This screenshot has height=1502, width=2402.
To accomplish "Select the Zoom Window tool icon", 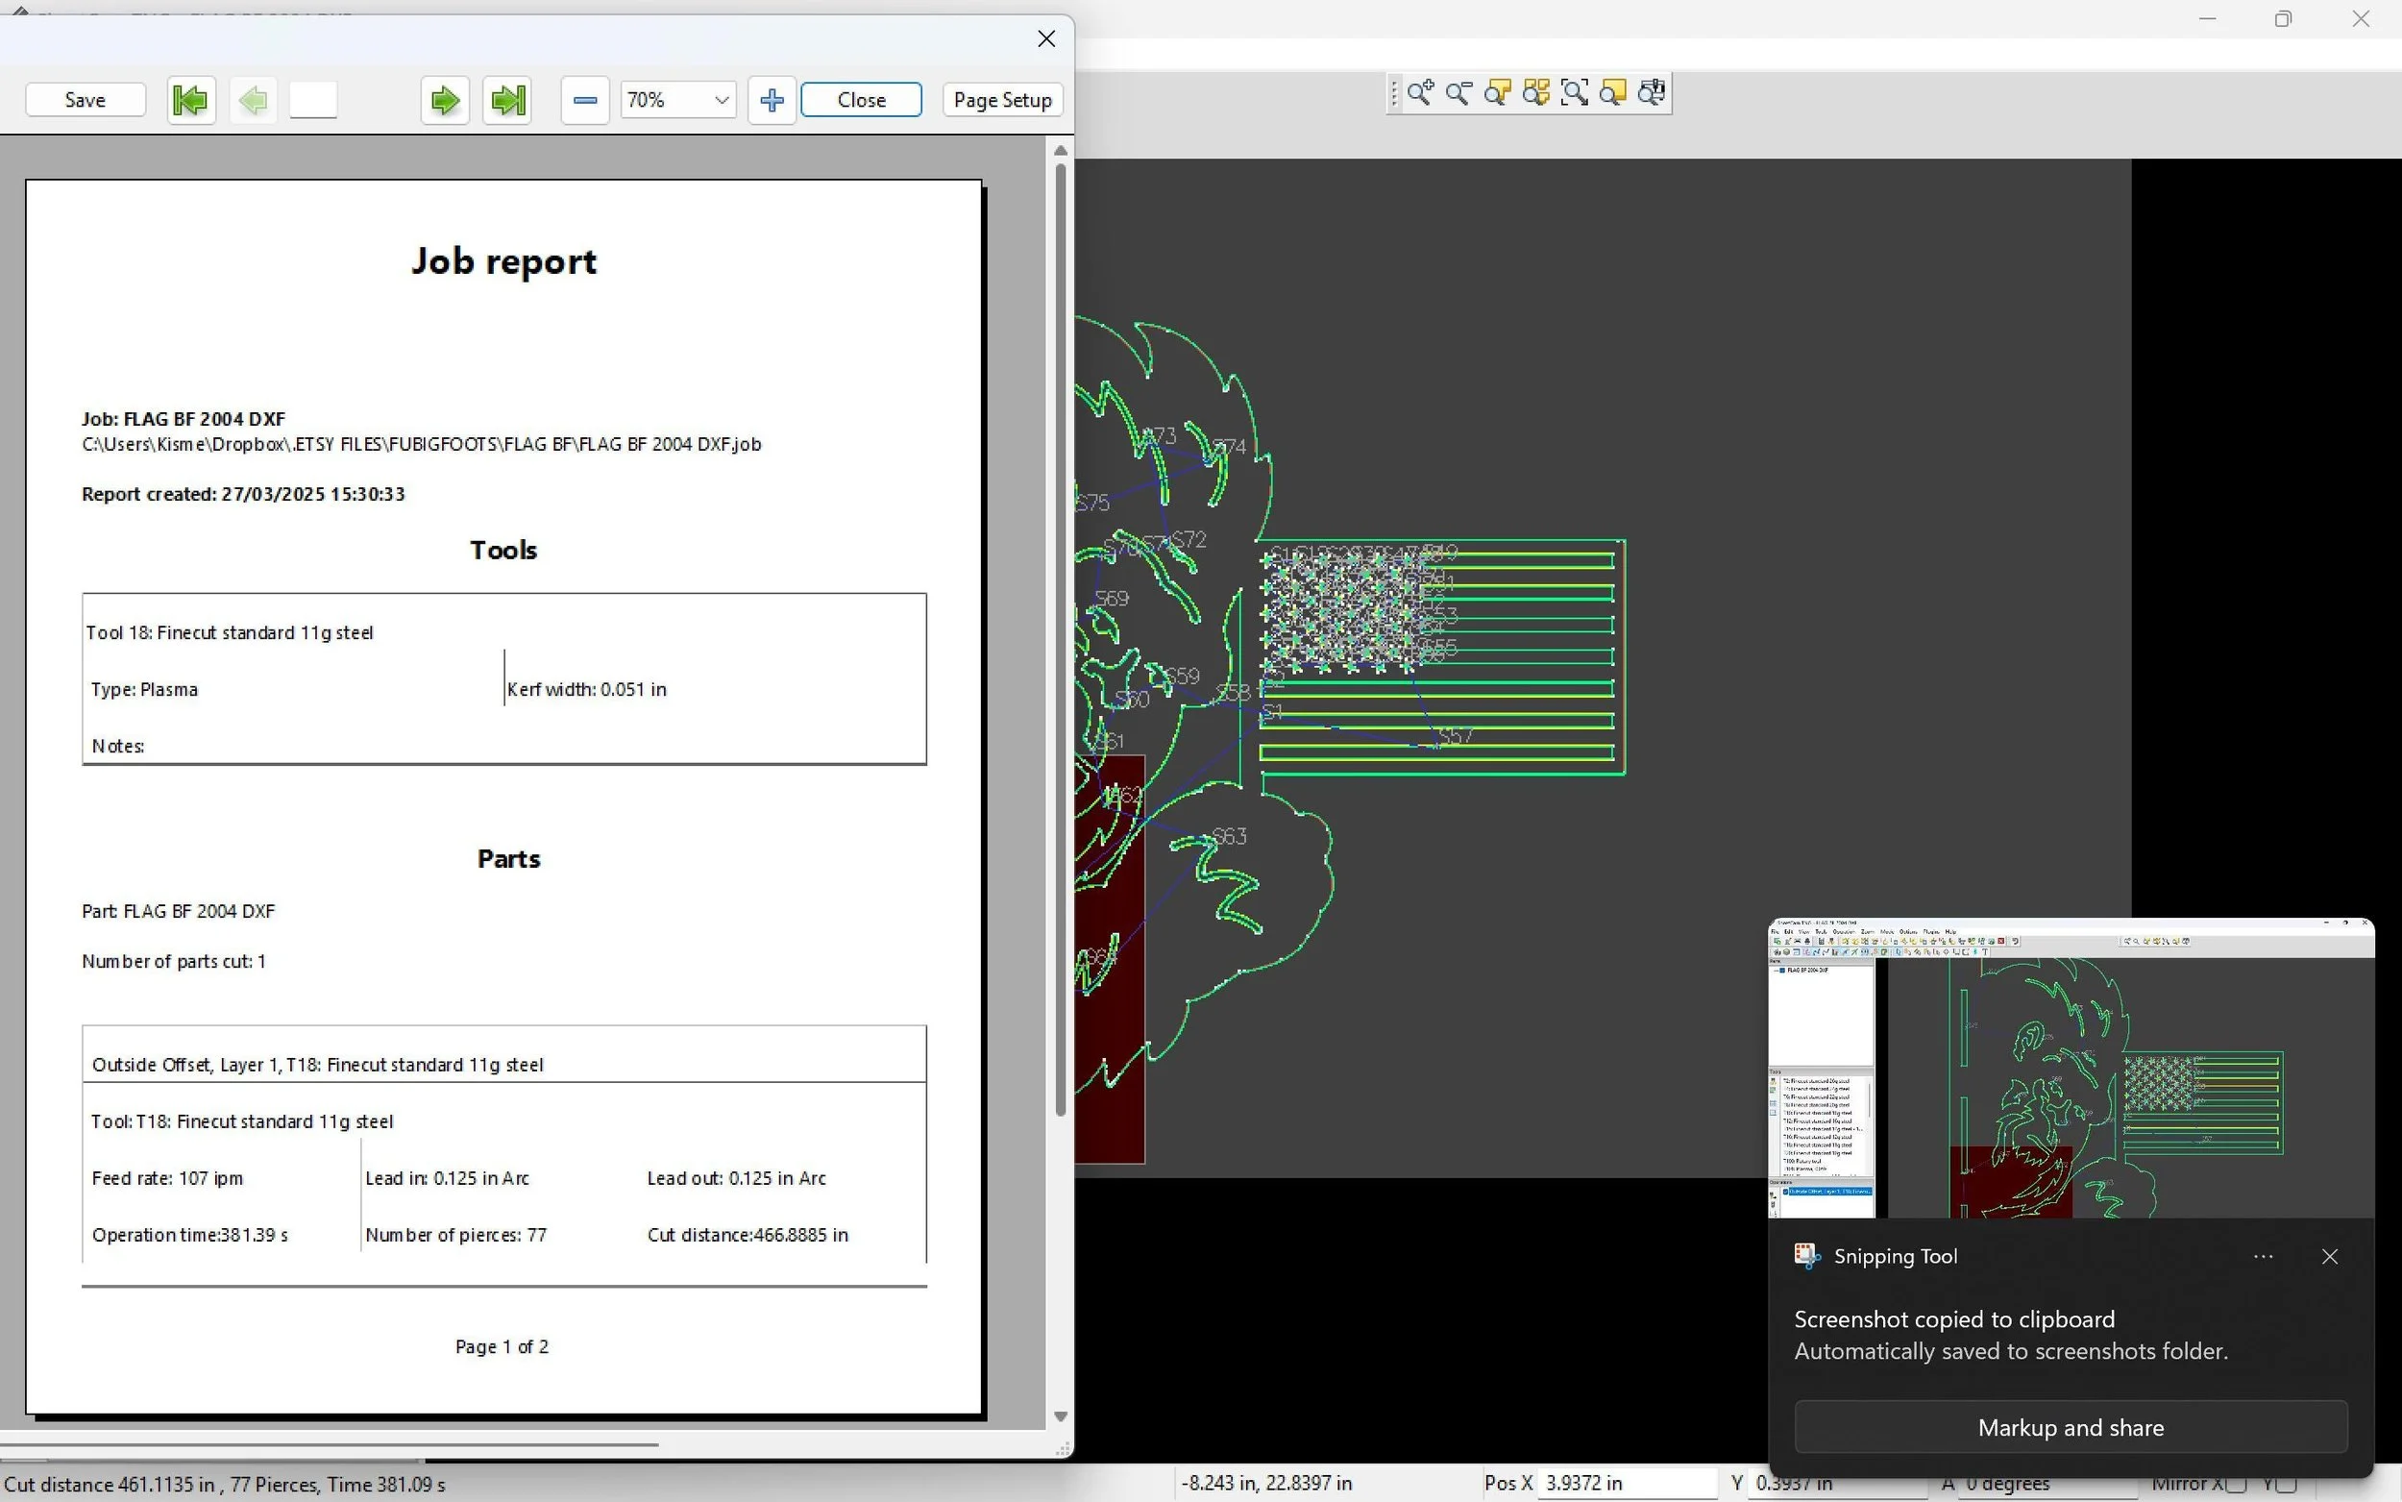I will point(1575,93).
